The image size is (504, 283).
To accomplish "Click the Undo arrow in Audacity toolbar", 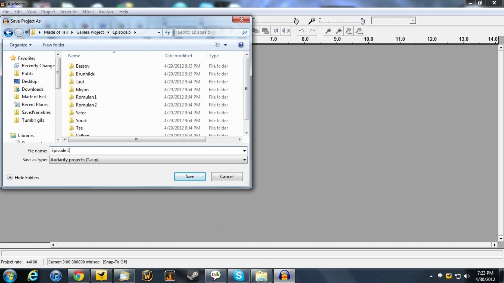I will coord(302,31).
